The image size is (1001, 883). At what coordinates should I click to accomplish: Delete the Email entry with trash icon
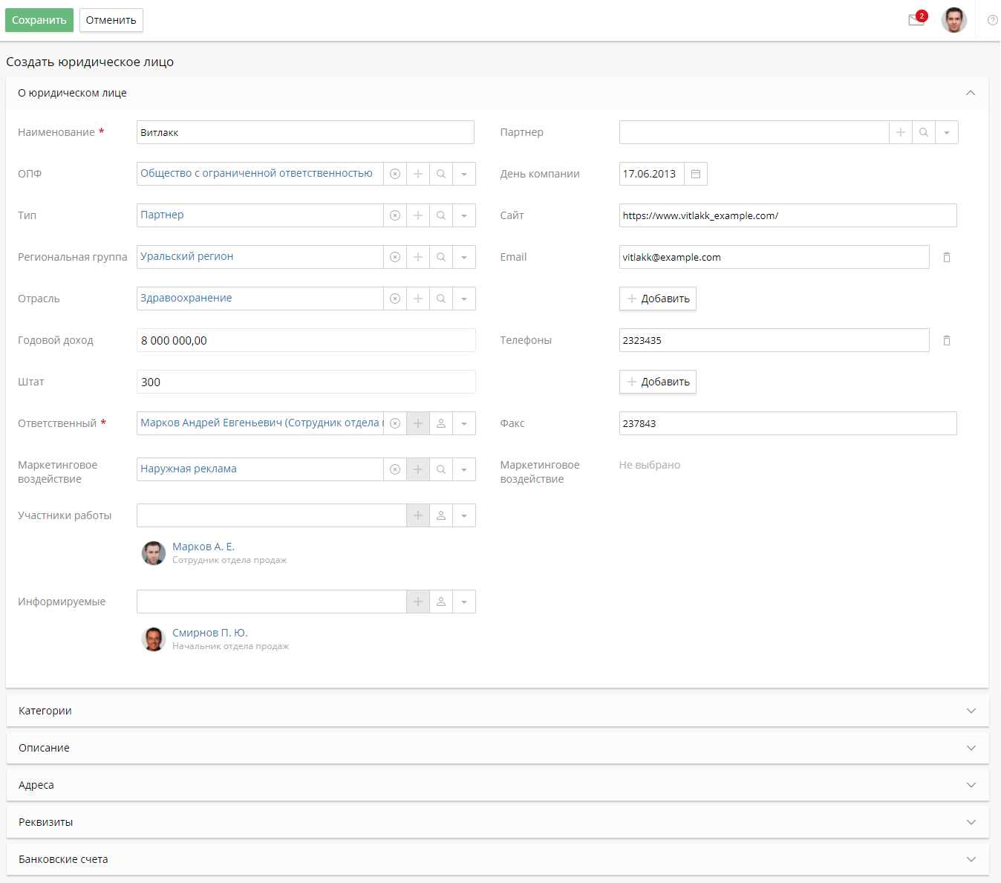(x=947, y=257)
